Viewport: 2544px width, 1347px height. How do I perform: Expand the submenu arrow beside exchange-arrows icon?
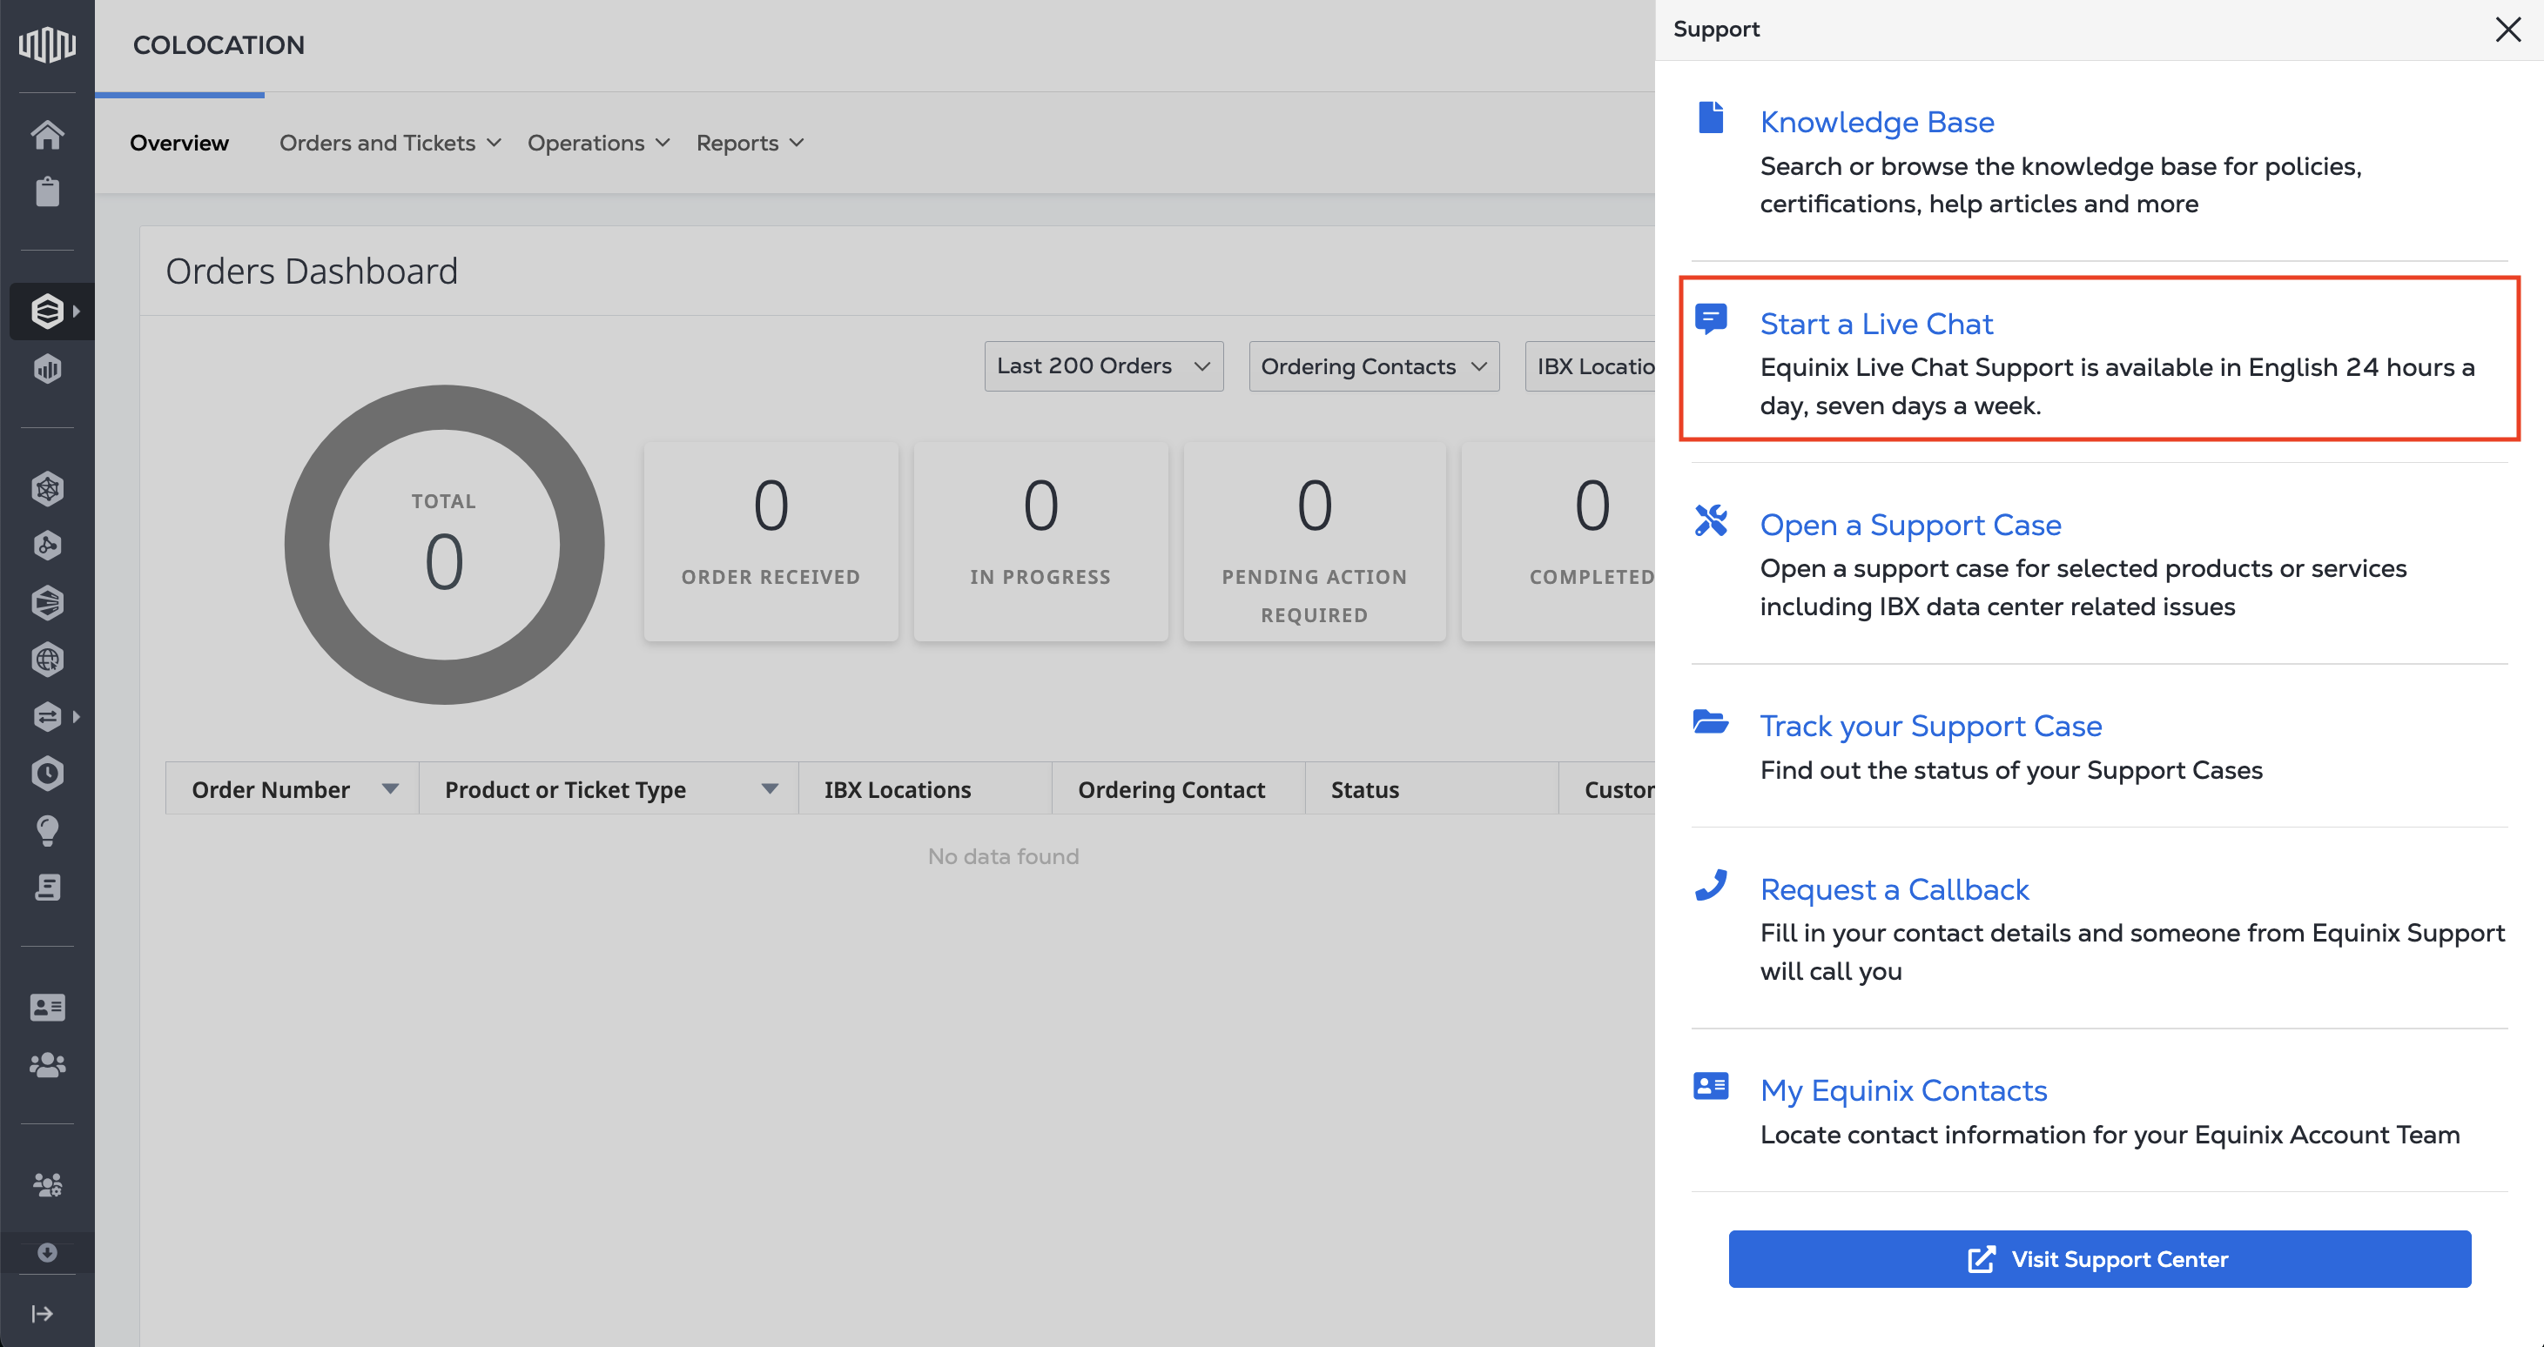pos(76,716)
